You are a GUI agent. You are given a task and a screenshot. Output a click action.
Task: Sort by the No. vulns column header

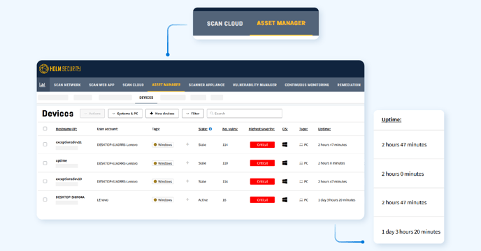pos(230,129)
